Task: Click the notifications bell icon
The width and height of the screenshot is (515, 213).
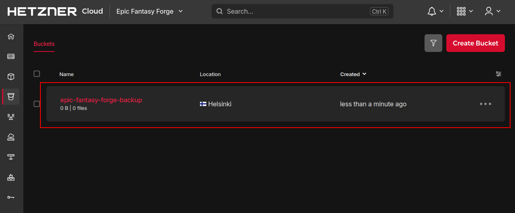Action: (x=432, y=11)
